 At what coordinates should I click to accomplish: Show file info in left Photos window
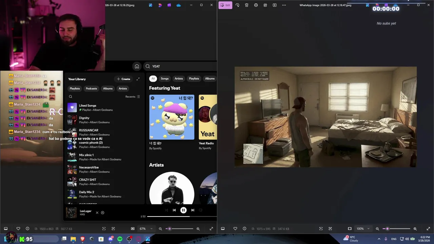pyautogui.click(x=27, y=229)
